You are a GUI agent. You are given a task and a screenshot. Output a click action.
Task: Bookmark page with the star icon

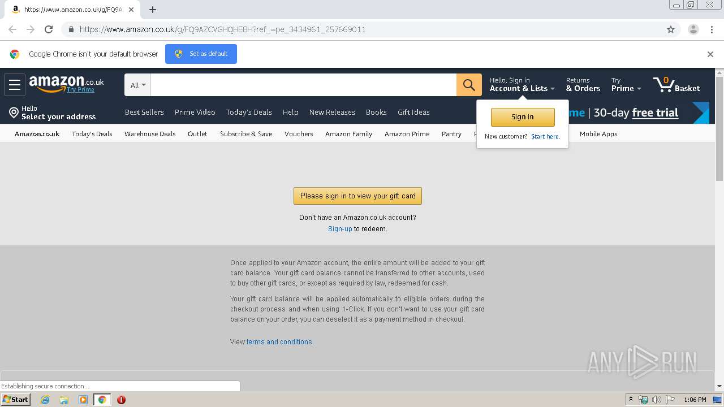(x=671, y=29)
